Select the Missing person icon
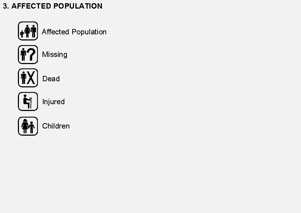The height and width of the screenshot is (213, 301). click(x=28, y=55)
